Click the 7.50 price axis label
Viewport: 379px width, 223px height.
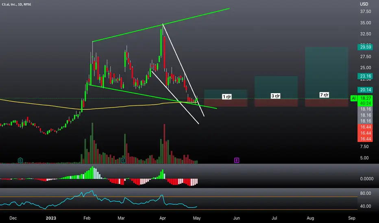pyautogui.click(x=364, y=147)
